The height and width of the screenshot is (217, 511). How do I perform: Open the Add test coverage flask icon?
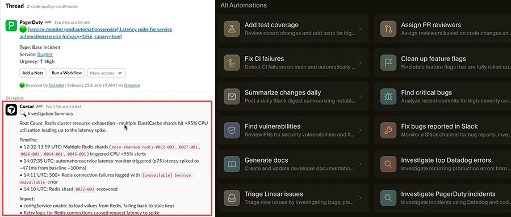tap(232, 29)
